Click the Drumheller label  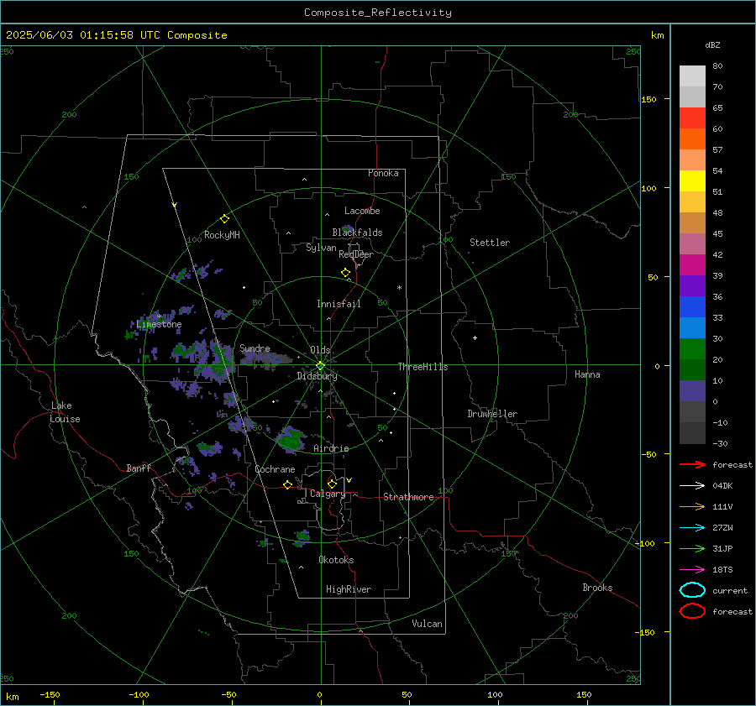(492, 414)
